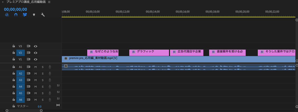The width and height of the screenshot is (298, 112).
Task: Click fx badge on グラフィック clip
Action: point(134,52)
